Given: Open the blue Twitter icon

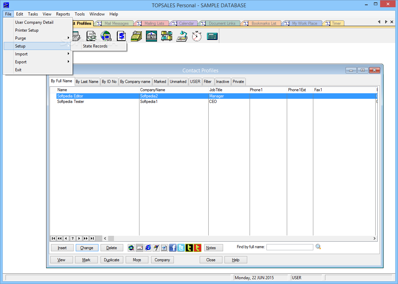Looking at the screenshot, I should click(181, 248).
